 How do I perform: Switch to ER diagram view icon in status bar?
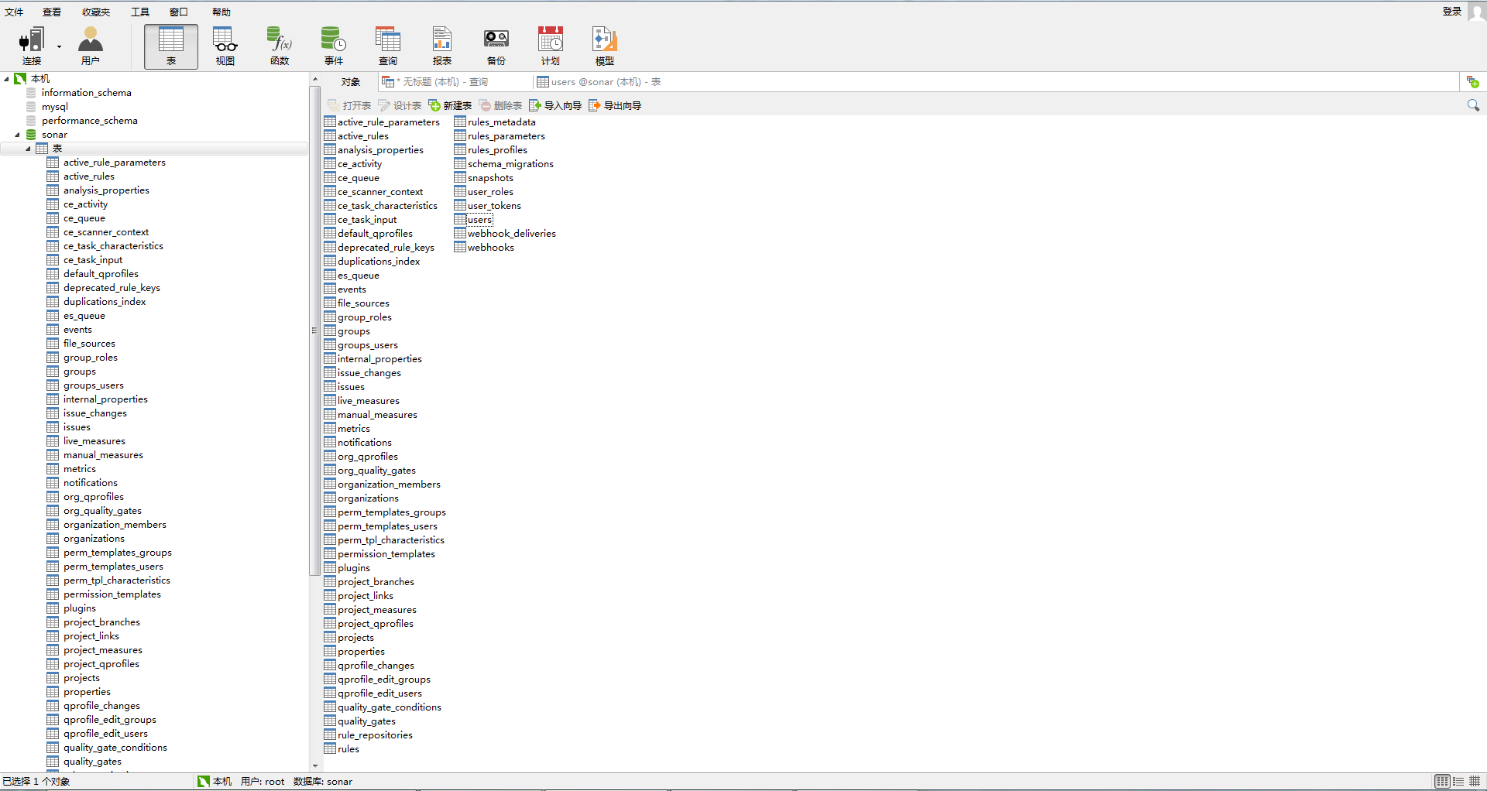point(1475,782)
